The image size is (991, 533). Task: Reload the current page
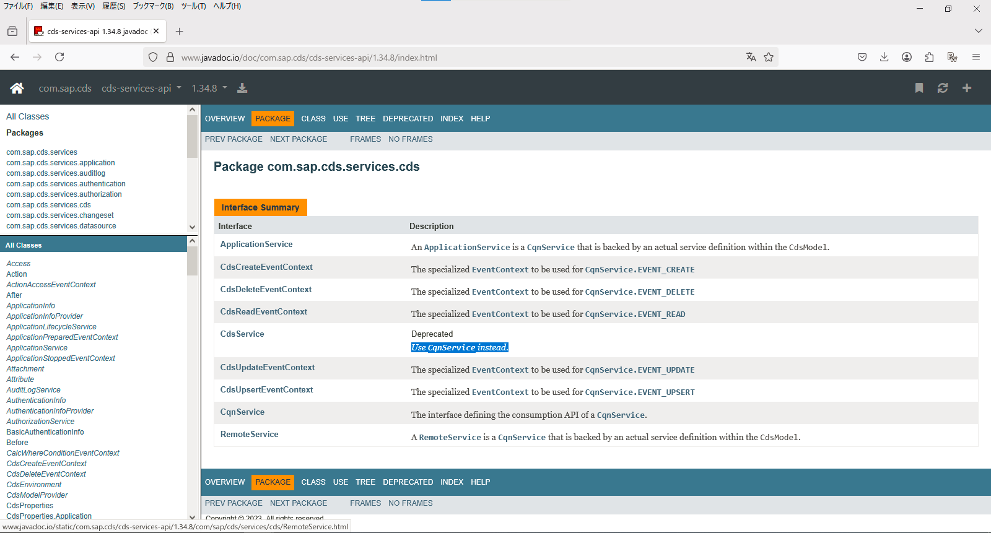click(x=59, y=57)
